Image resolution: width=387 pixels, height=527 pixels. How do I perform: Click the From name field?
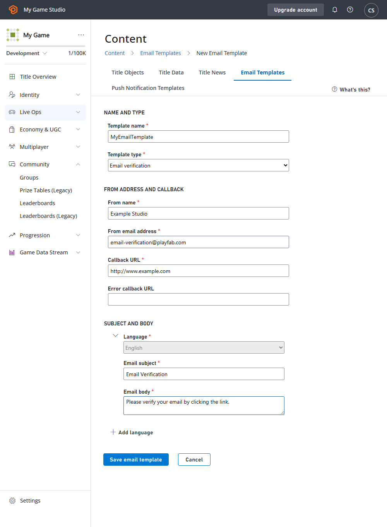point(199,213)
